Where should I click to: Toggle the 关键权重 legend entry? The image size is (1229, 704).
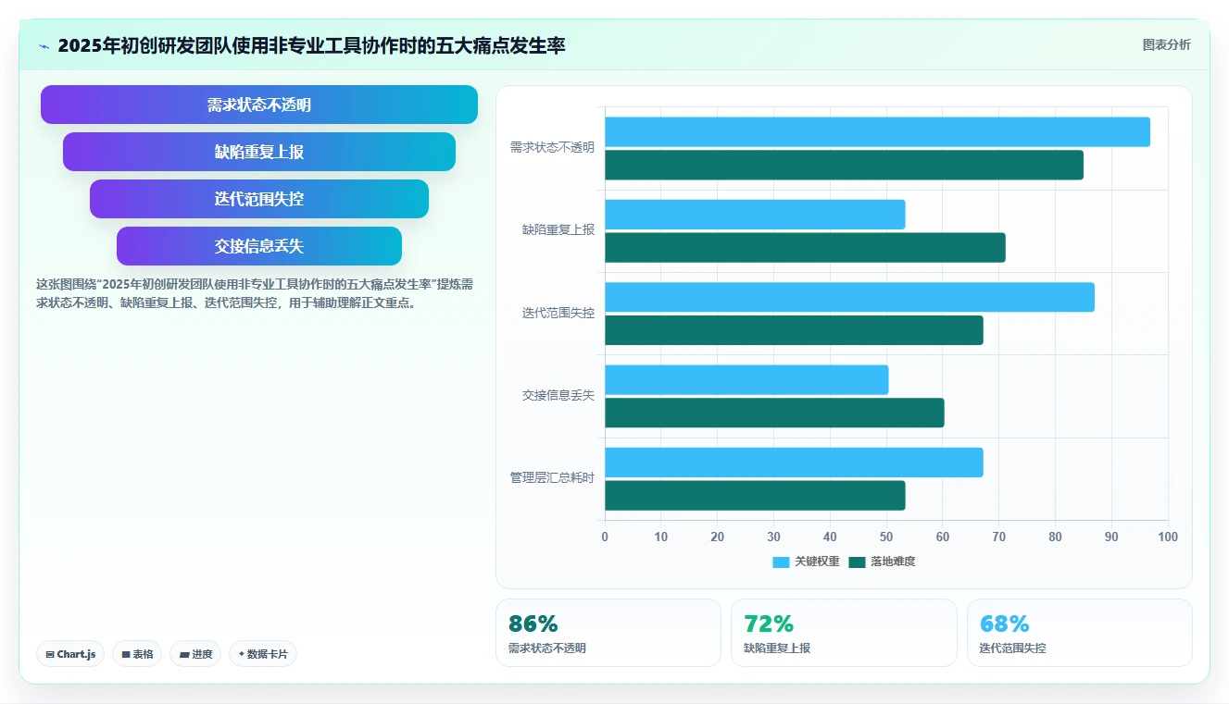[806, 562]
